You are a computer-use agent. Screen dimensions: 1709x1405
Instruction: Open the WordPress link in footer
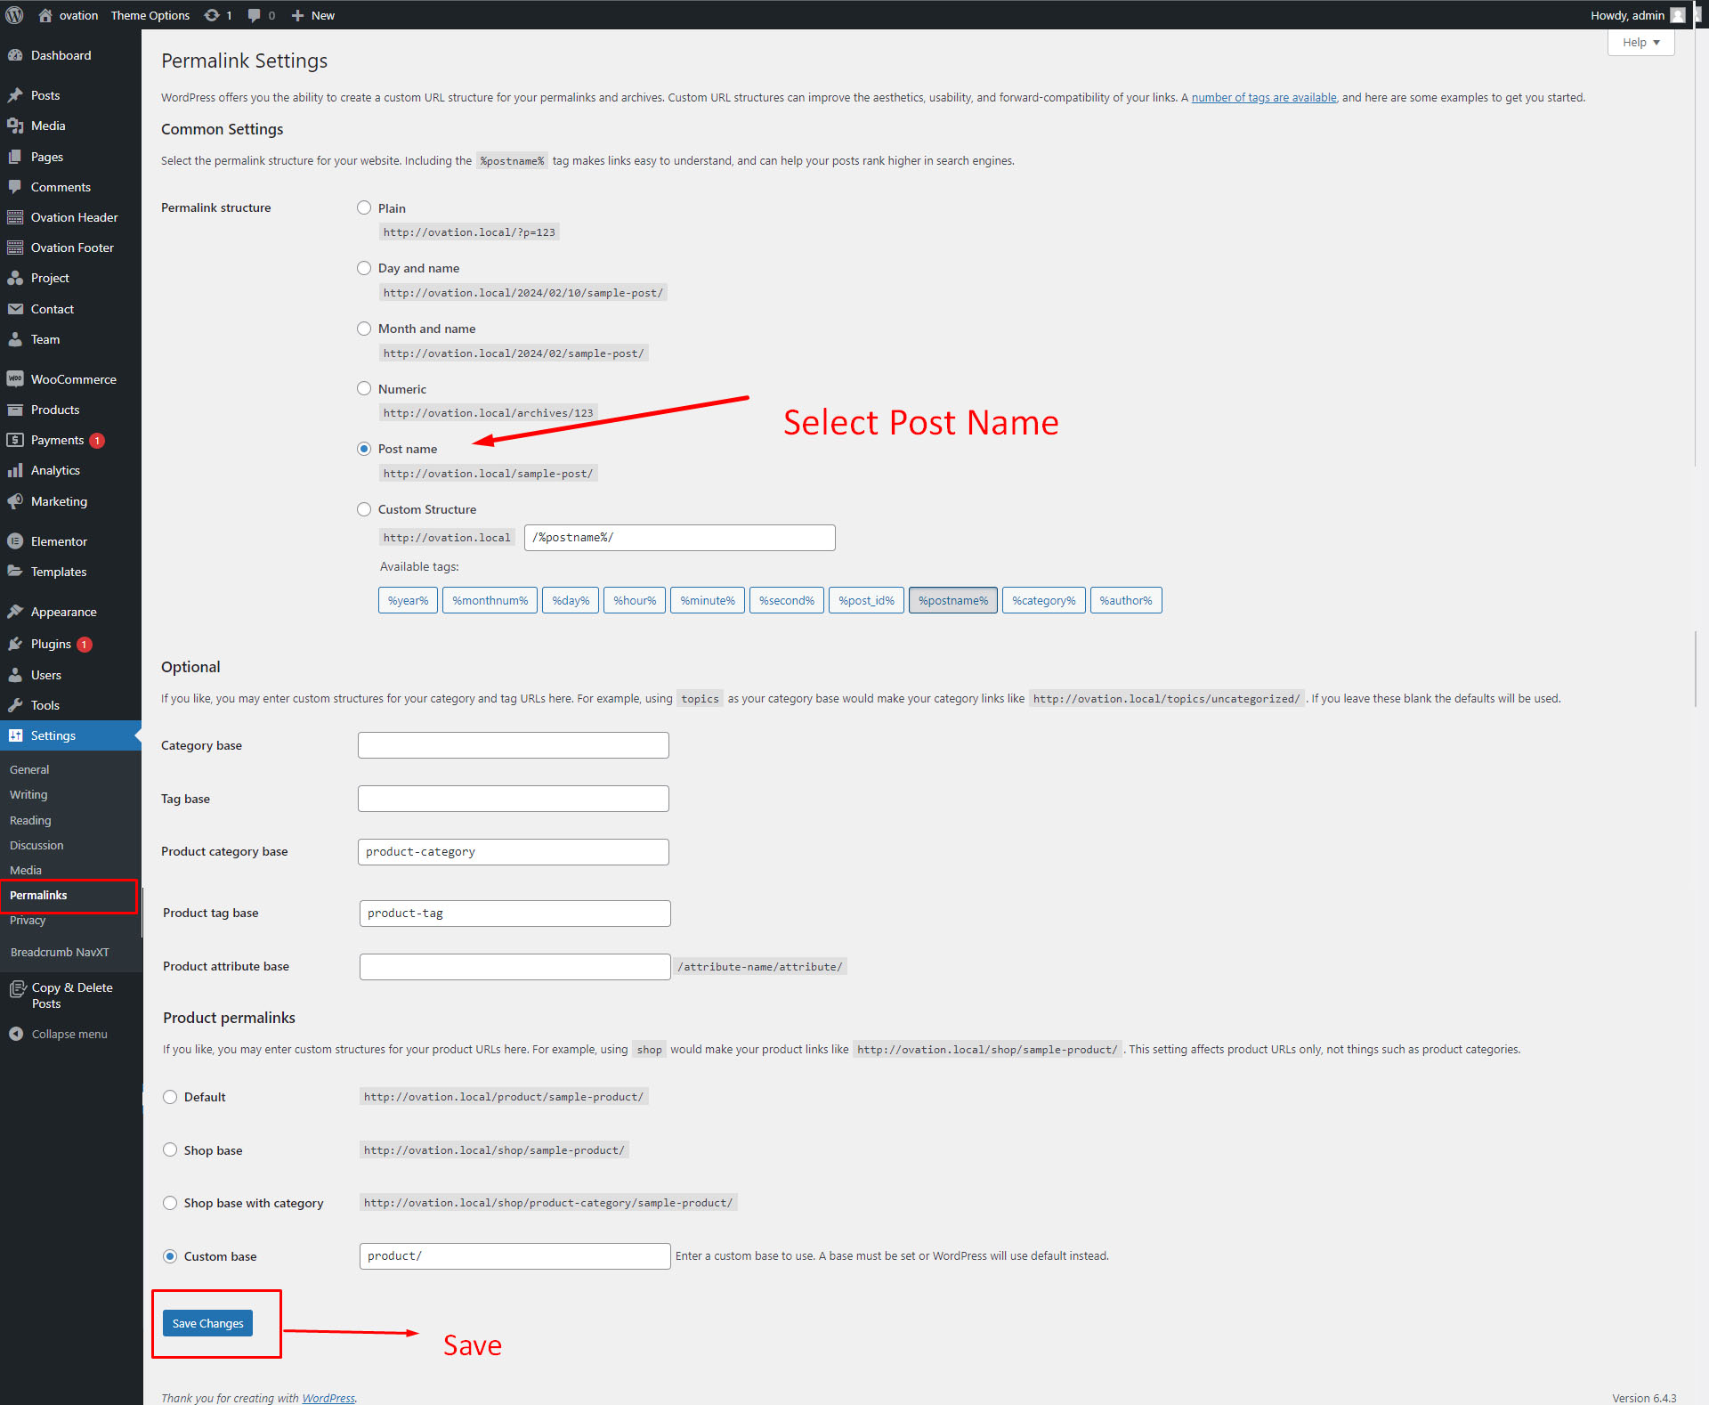click(328, 1398)
